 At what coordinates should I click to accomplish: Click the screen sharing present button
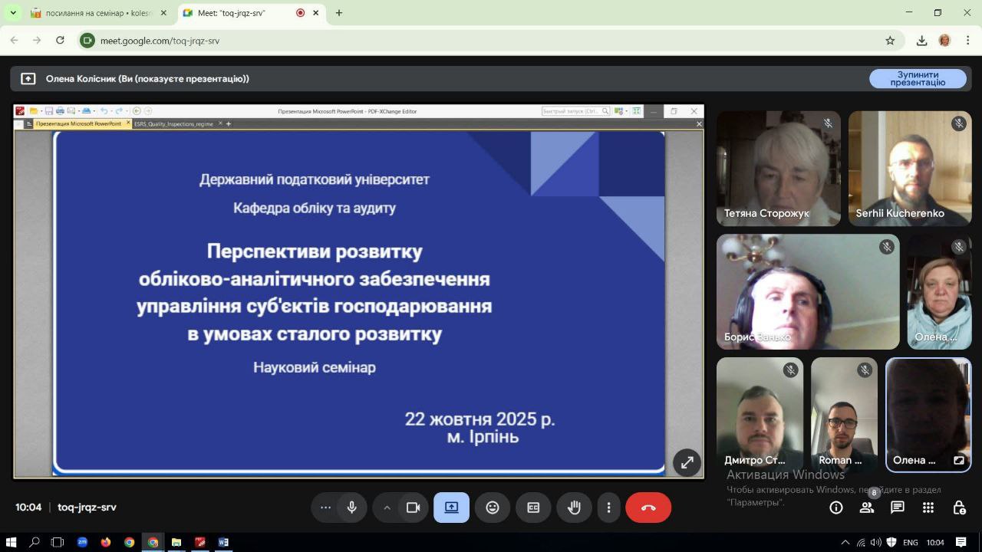[x=451, y=508]
